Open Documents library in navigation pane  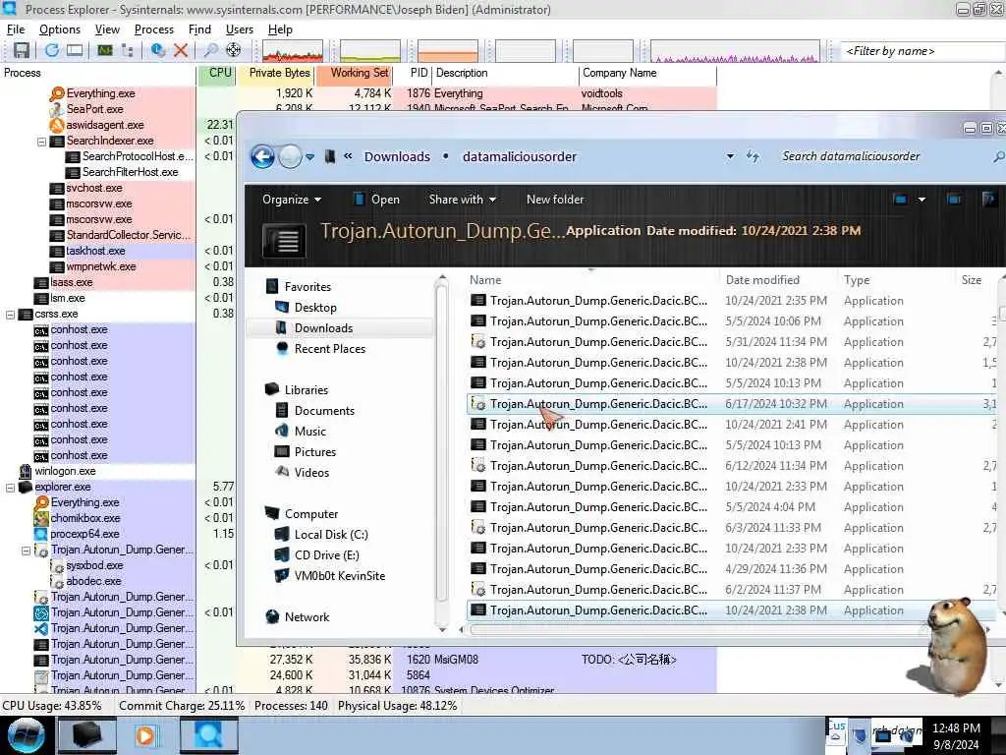(324, 411)
